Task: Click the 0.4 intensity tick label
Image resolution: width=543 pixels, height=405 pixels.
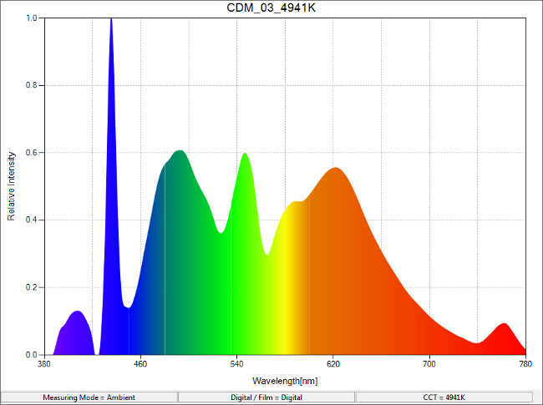Action: click(x=32, y=220)
